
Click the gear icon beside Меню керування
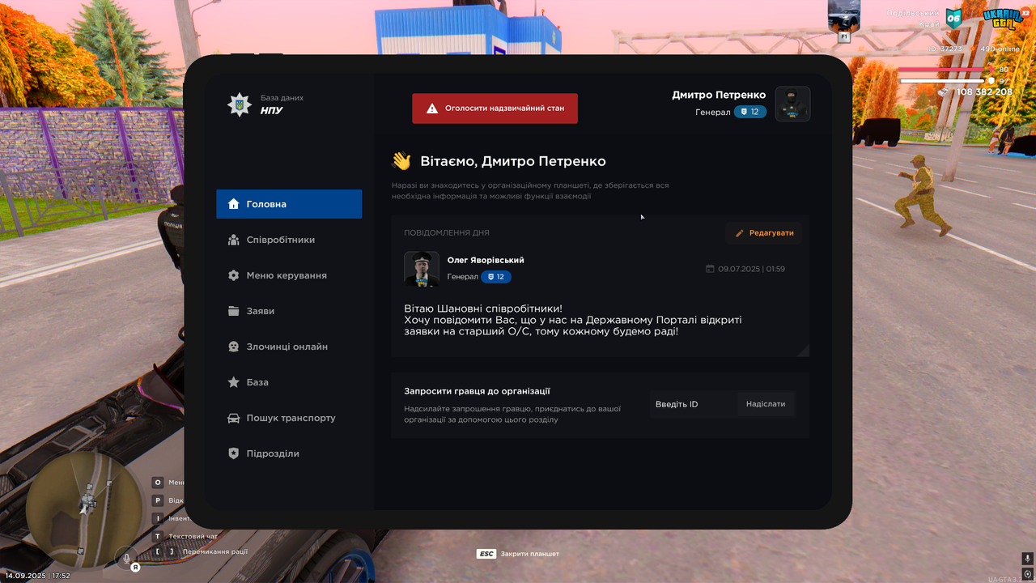pyautogui.click(x=234, y=275)
